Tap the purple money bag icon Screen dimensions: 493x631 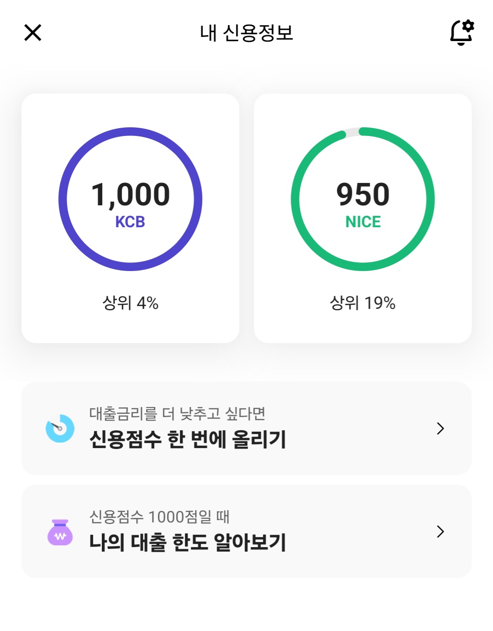pos(60,532)
